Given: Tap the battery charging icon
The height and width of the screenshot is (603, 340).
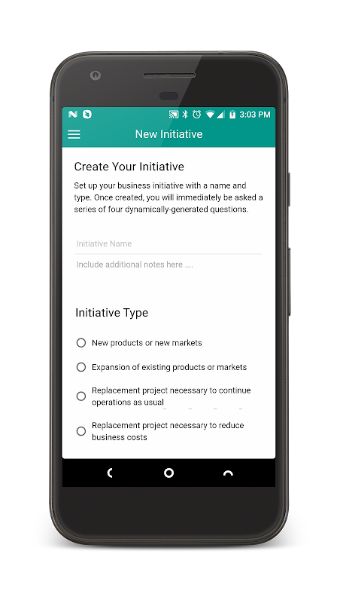Looking at the screenshot, I should pos(232,115).
